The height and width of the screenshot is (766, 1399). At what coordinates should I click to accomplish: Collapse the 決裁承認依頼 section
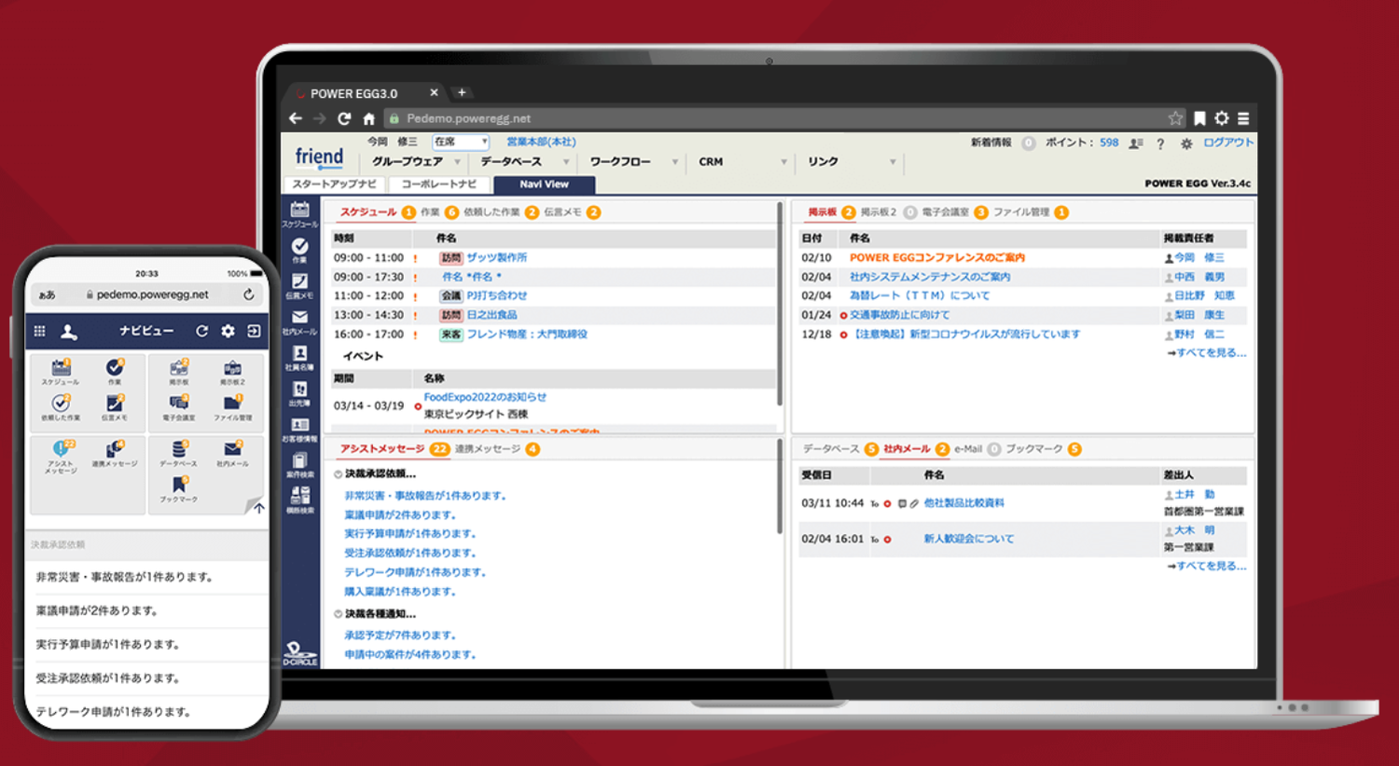[339, 474]
